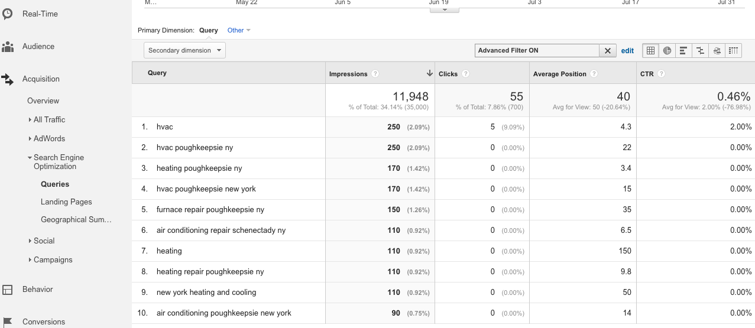Screen dimensions: 755x328
Task: Switch to the data table view
Action: click(x=650, y=51)
